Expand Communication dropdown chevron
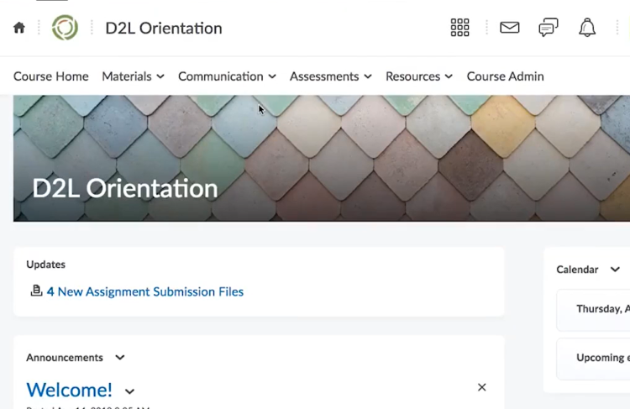The height and width of the screenshot is (409, 630). (272, 76)
